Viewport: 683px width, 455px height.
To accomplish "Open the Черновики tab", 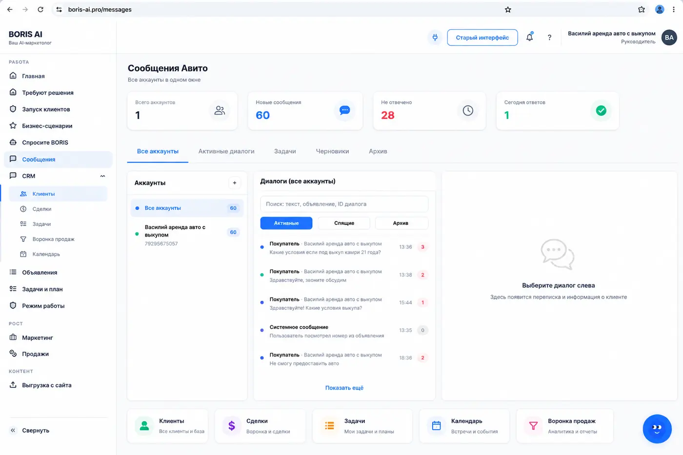I will (332, 151).
